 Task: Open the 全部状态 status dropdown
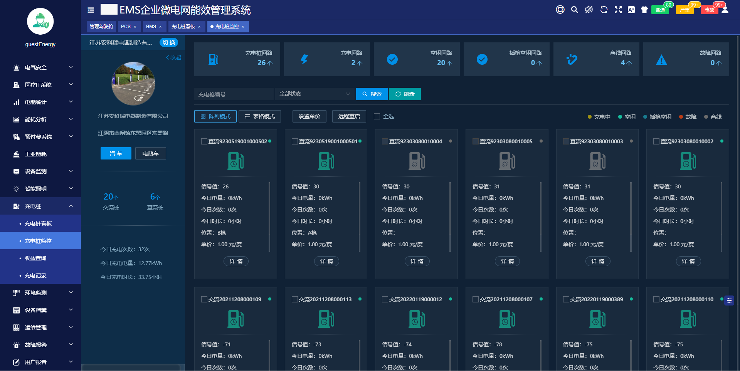point(314,94)
